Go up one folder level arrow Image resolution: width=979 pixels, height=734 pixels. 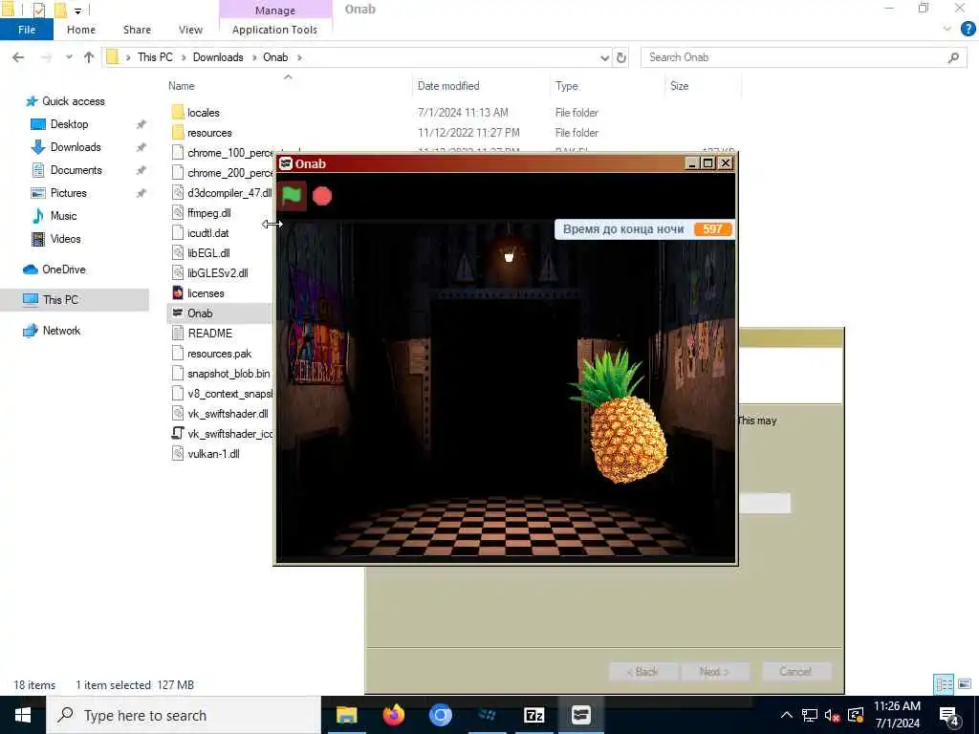pyautogui.click(x=89, y=57)
